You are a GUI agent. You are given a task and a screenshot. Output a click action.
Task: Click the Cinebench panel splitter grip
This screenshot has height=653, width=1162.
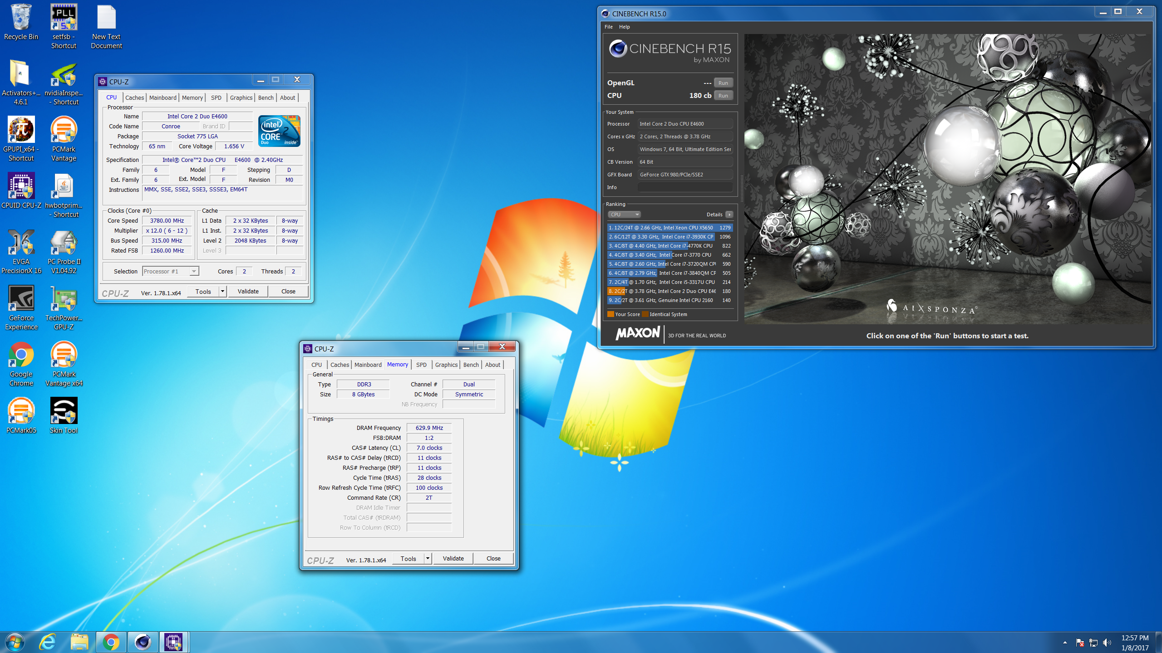click(741, 188)
